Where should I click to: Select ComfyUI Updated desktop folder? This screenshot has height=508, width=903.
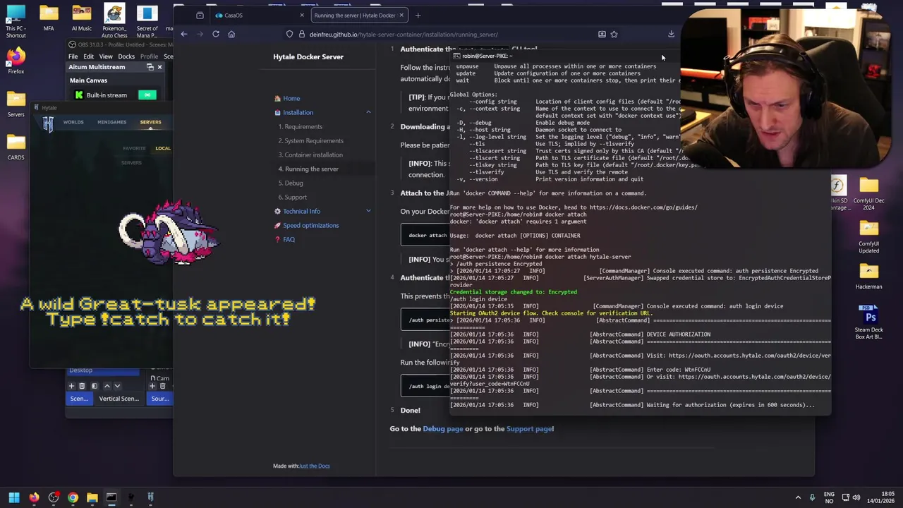click(868, 236)
